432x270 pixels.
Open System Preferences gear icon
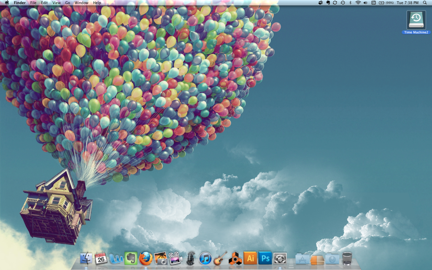pyautogui.click(x=280, y=259)
